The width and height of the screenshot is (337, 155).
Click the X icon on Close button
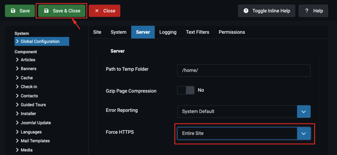(97, 11)
